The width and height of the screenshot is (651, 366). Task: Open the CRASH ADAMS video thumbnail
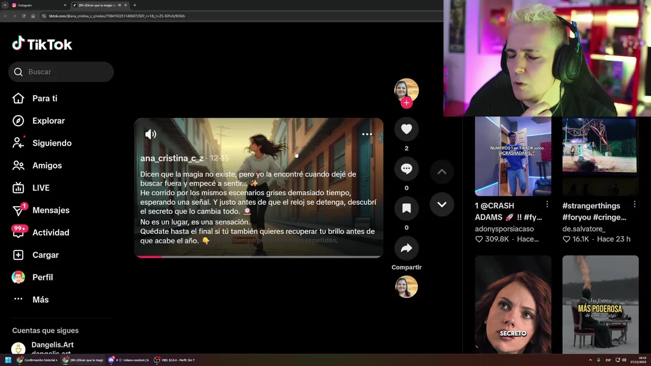(x=513, y=156)
